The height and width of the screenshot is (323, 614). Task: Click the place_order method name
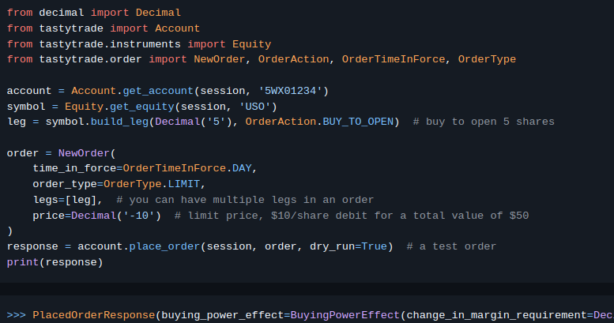point(164,246)
